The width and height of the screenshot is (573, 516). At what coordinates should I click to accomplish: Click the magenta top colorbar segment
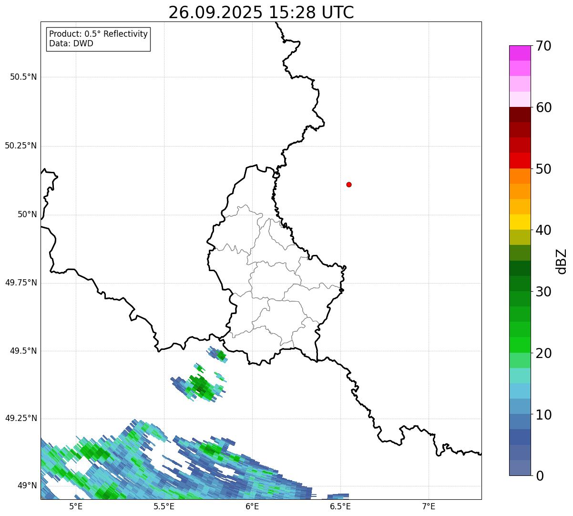(x=520, y=53)
